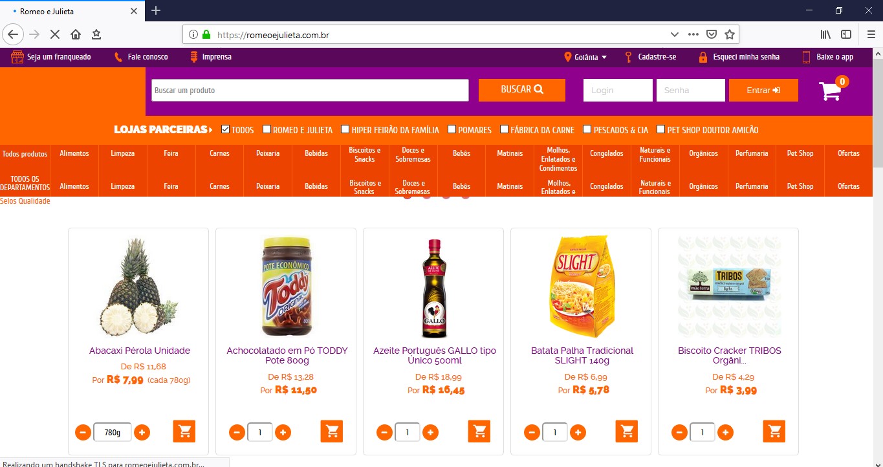The width and height of the screenshot is (883, 467).
Task: Add Biscoito Cracker TRIBOS to cart
Action: tap(774, 431)
